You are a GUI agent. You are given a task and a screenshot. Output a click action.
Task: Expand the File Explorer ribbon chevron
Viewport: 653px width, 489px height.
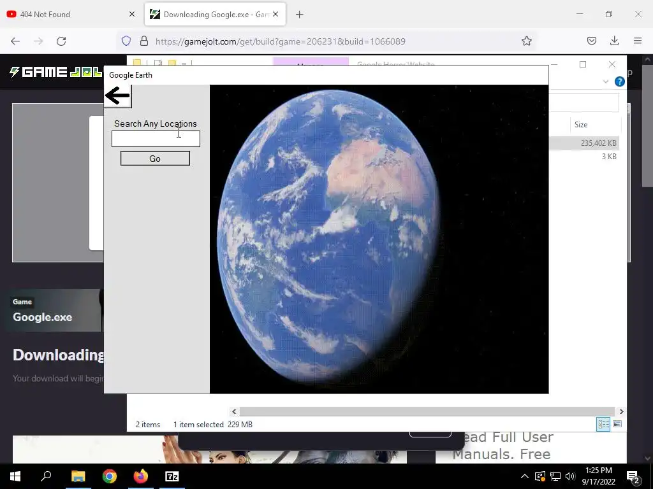(x=606, y=81)
